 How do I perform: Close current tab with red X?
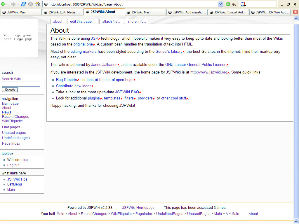tap(295, 12)
